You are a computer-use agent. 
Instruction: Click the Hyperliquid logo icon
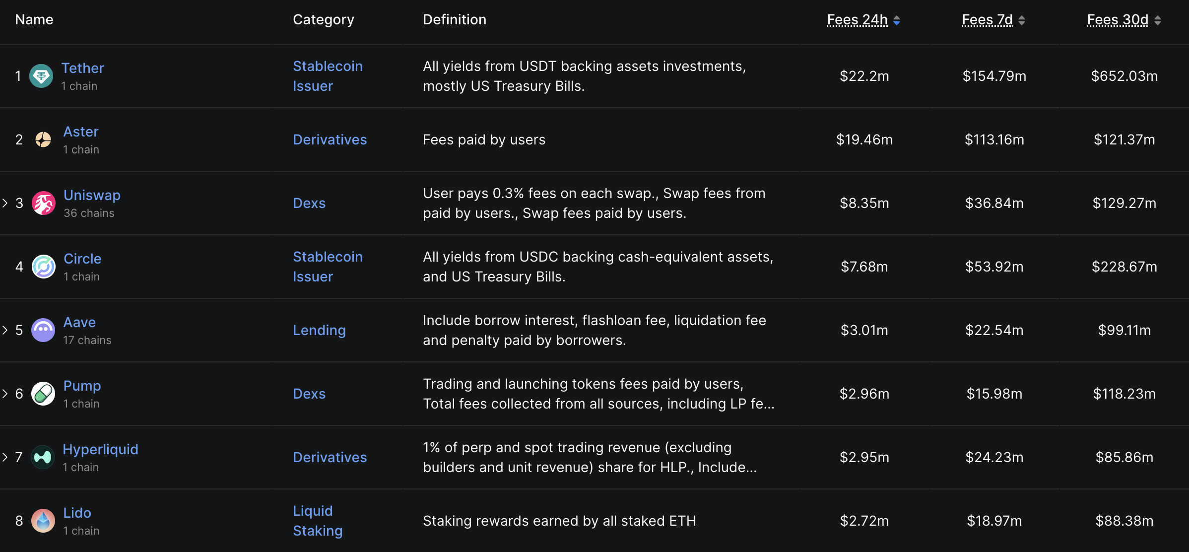[43, 457]
